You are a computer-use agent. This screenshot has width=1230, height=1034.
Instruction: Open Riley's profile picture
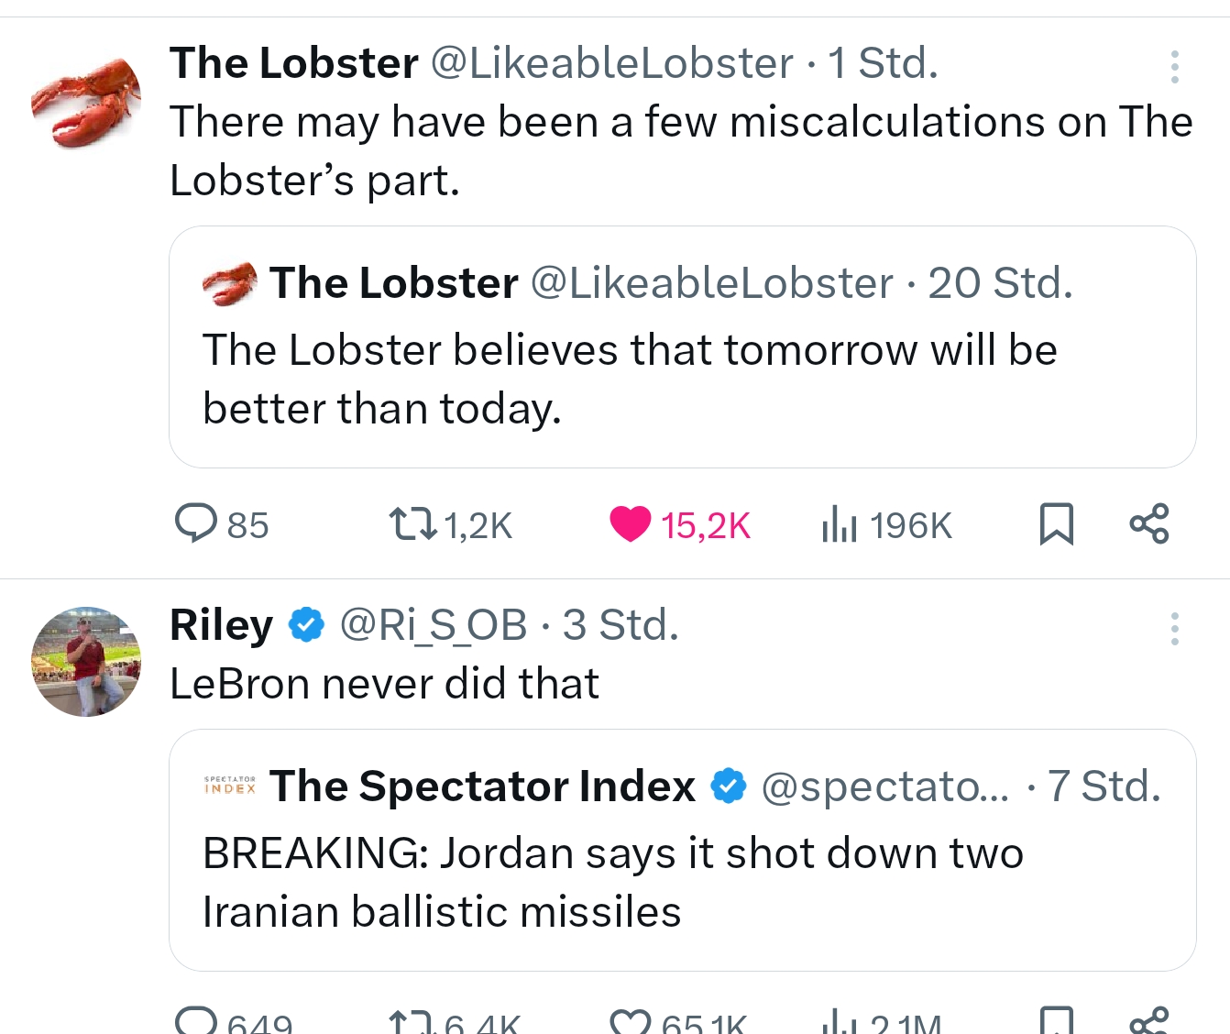[x=86, y=661]
